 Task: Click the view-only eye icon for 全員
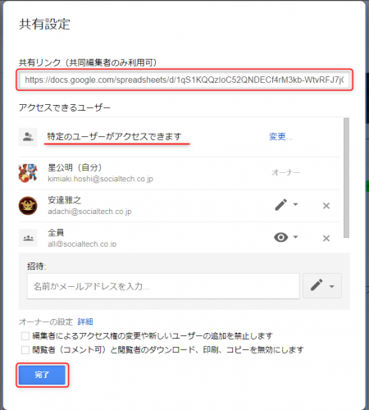[280, 237]
